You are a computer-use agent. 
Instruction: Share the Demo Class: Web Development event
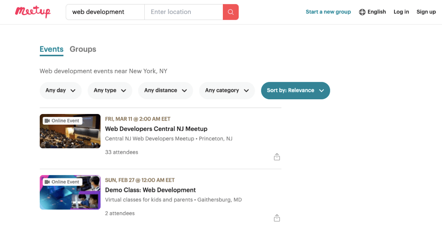[277, 218]
